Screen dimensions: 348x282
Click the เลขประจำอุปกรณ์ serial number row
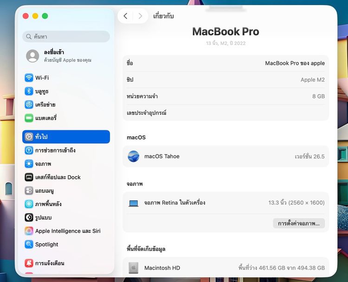[x=226, y=113]
